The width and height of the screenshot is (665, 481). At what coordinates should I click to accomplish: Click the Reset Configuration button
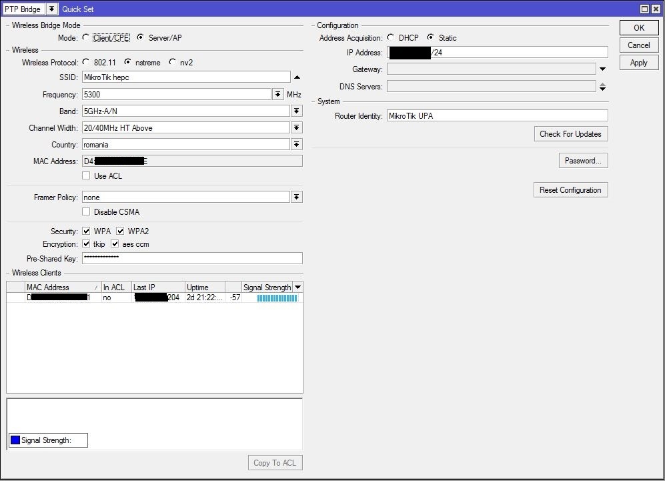click(570, 190)
